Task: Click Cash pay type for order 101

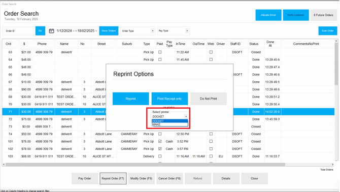Action: coord(169,141)
